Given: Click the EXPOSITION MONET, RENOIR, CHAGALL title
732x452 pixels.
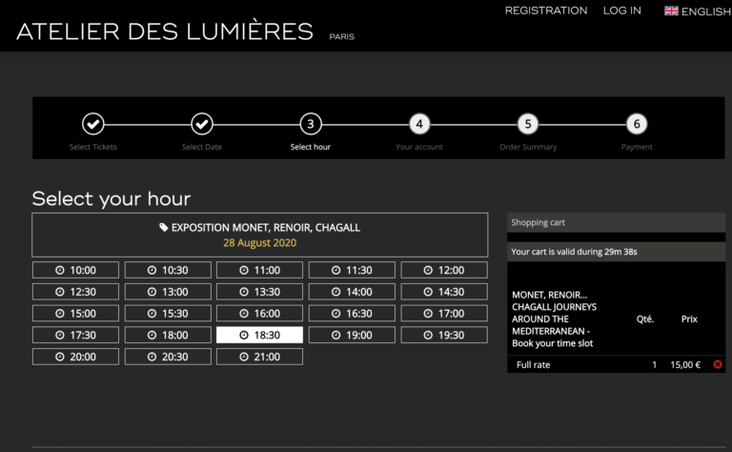Looking at the screenshot, I should point(266,227).
